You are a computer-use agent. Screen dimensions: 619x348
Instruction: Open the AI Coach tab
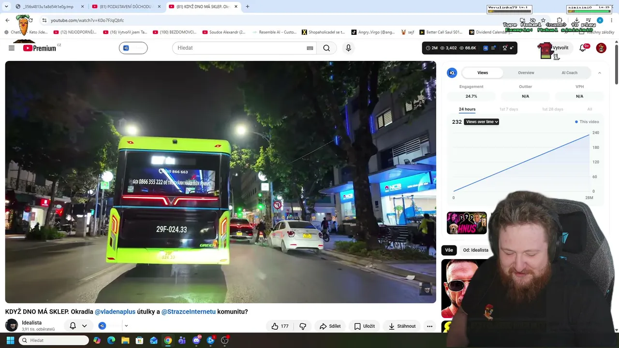click(x=569, y=73)
